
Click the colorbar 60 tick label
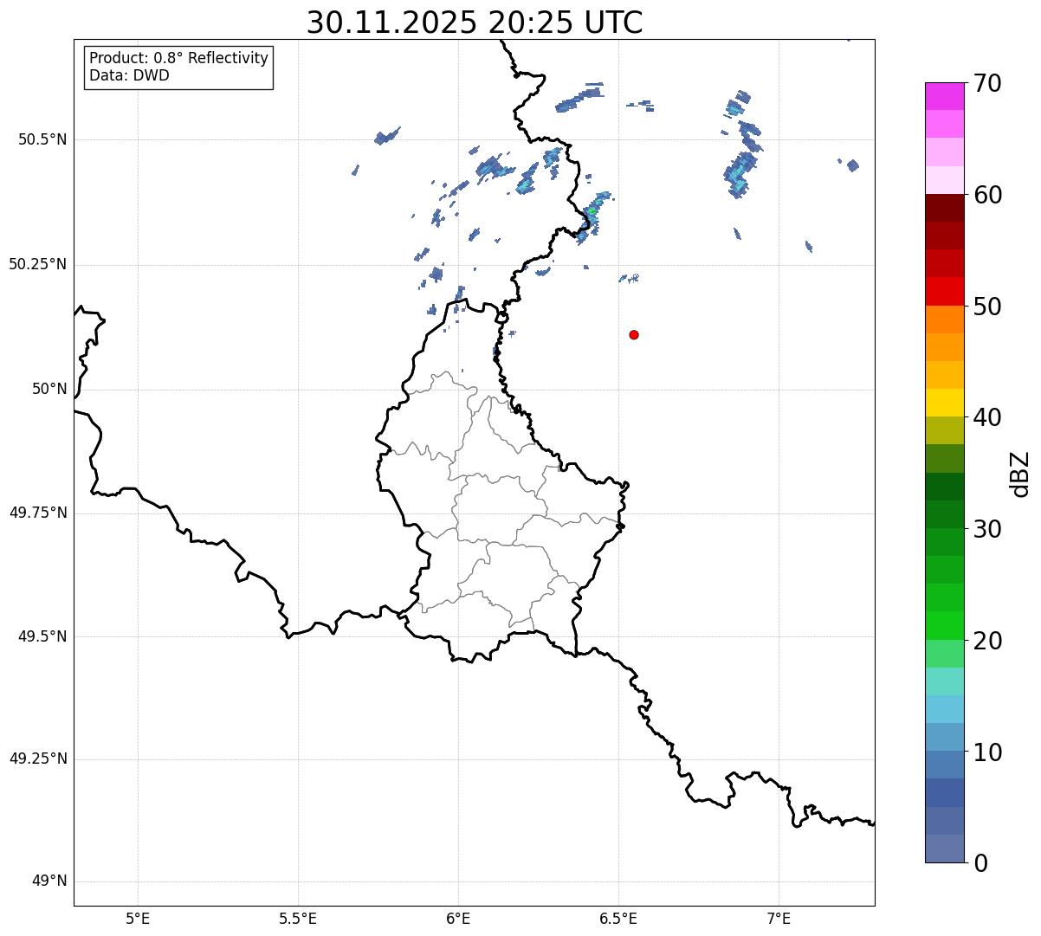pyautogui.click(x=987, y=195)
